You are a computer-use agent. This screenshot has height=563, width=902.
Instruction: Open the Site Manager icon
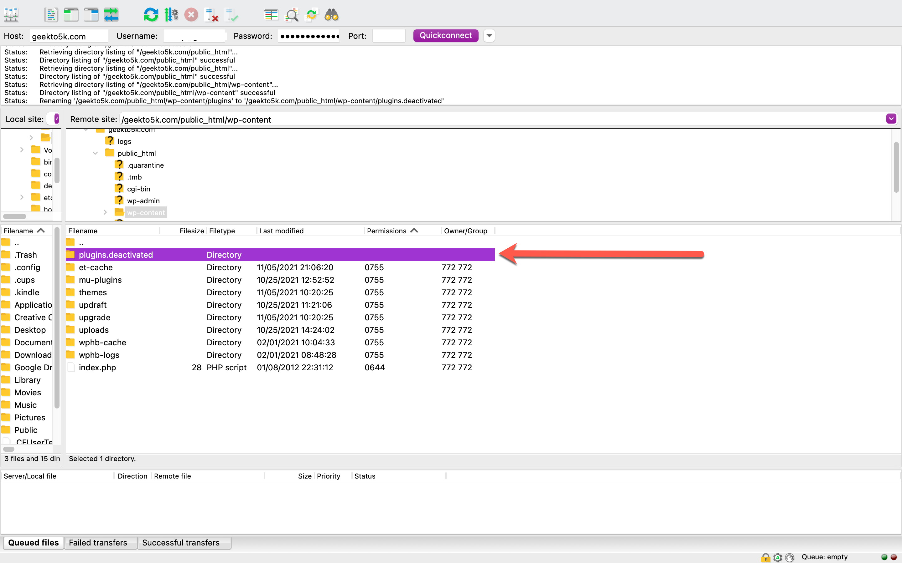click(x=11, y=15)
